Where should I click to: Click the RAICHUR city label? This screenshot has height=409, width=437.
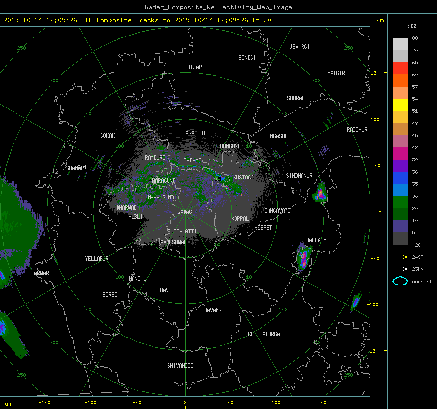click(x=357, y=130)
